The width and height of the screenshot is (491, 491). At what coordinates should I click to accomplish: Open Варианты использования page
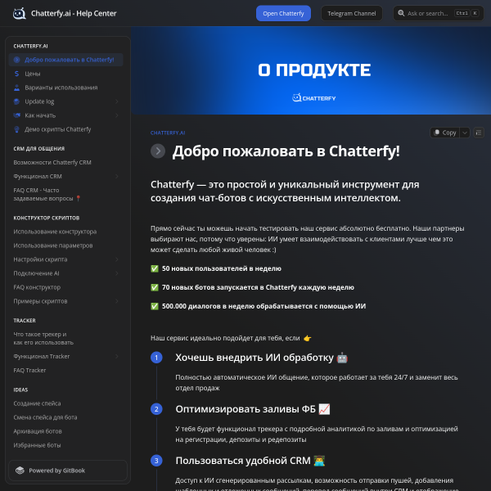click(65, 88)
